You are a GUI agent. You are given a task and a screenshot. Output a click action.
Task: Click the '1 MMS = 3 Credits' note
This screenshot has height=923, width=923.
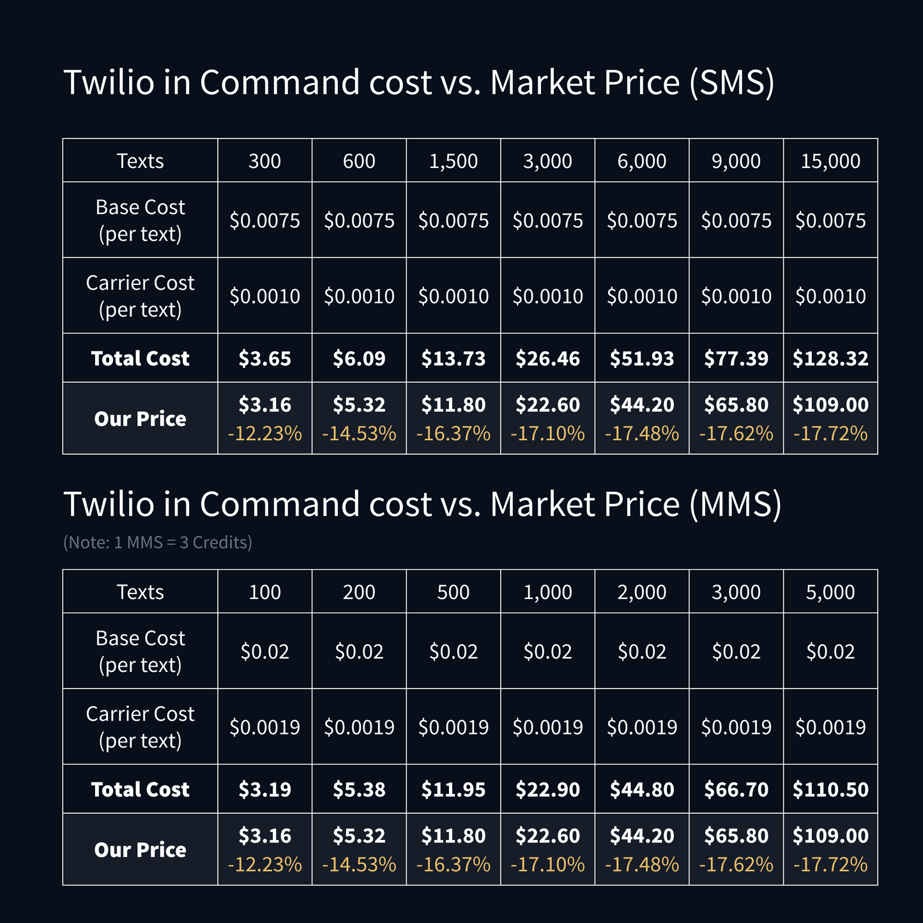158,542
